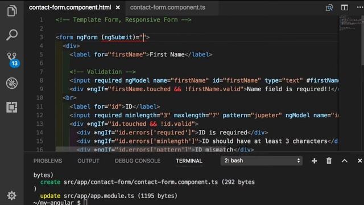This screenshot has width=364, height=205.
Task: Click 'ID is required' text on line 14
Action: 223,133
